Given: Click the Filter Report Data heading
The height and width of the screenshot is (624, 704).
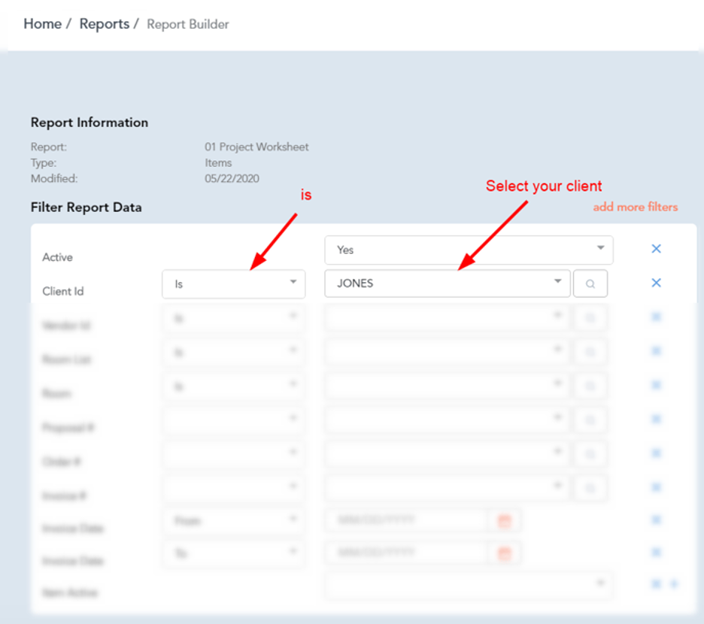Looking at the screenshot, I should [86, 207].
